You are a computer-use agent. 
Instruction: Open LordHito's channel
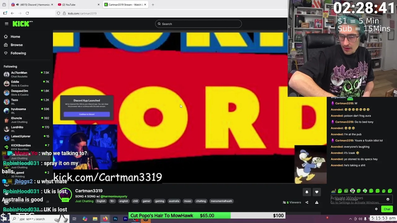(26, 129)
